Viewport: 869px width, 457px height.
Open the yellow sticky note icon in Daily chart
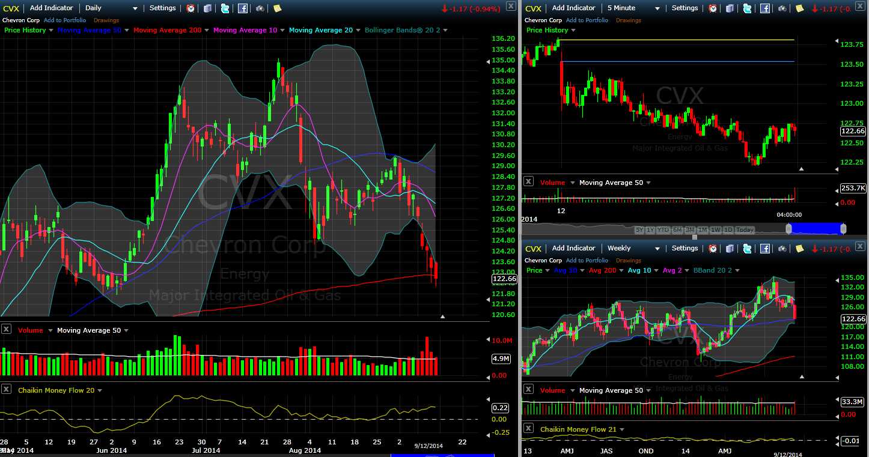pos(277,8)
